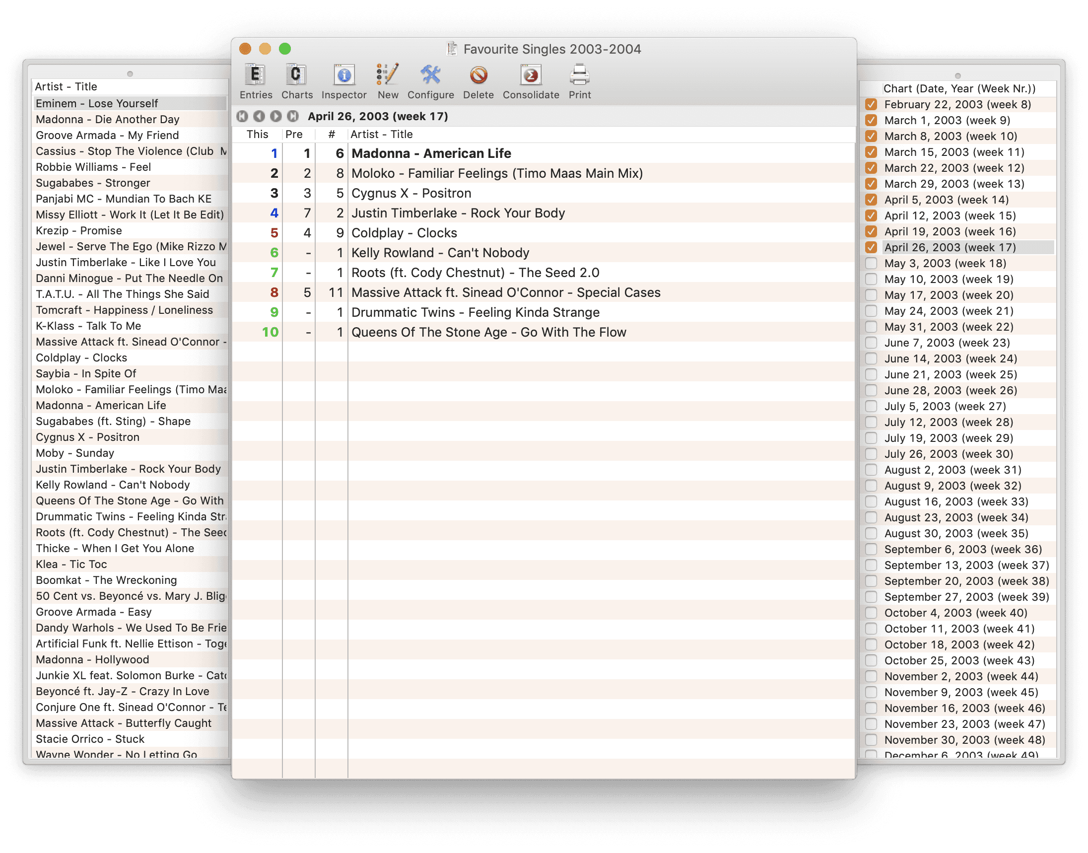
Task: Click the Charts toolbar icon
Action: [x=297, y=76]
